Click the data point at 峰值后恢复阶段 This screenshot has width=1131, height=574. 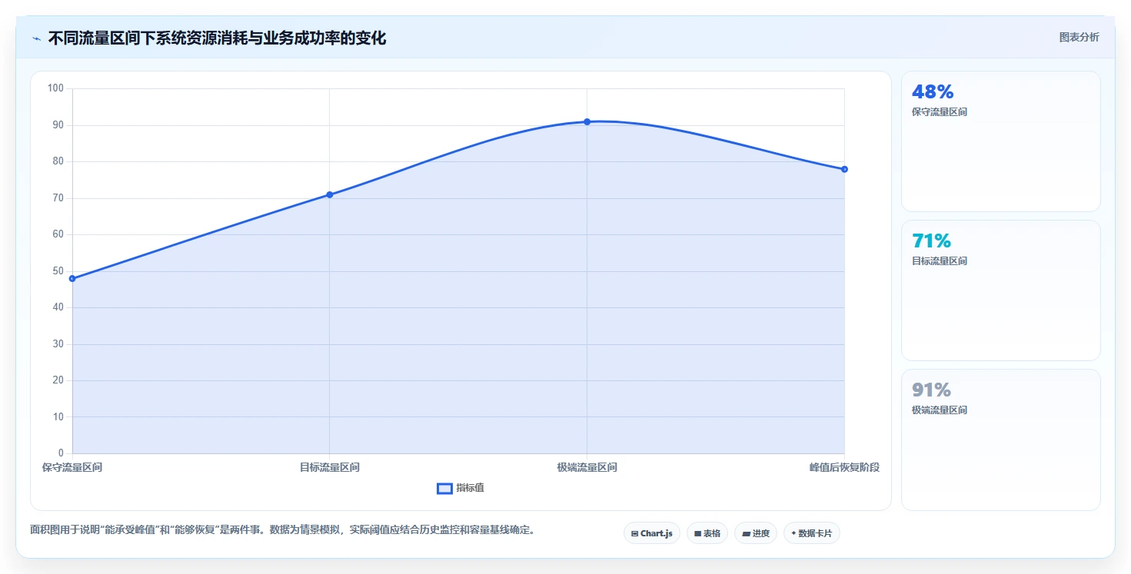tap(844, 169)
